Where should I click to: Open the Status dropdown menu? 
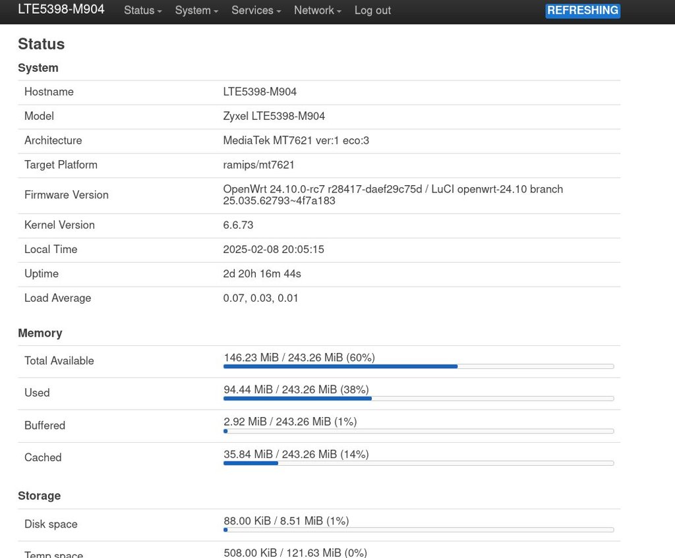(142, 11)
